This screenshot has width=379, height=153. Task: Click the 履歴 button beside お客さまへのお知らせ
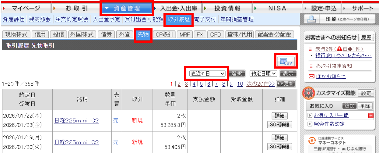pyautogui.click(x=367, y=38)
